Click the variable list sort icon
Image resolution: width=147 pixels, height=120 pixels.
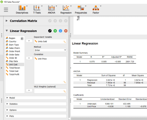click(x=22, y=38)
